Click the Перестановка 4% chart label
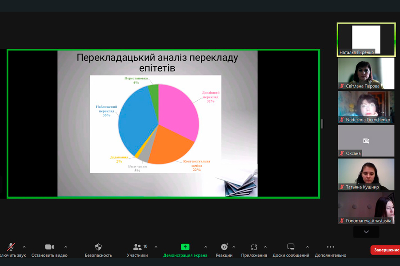The image size is (400, 266). pyautogui.click(x=136, y=80)
